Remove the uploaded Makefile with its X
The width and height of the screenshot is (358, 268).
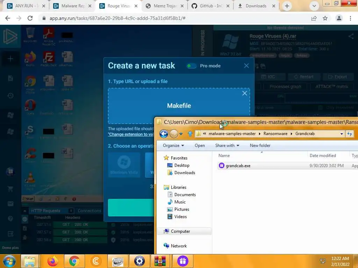244,93
